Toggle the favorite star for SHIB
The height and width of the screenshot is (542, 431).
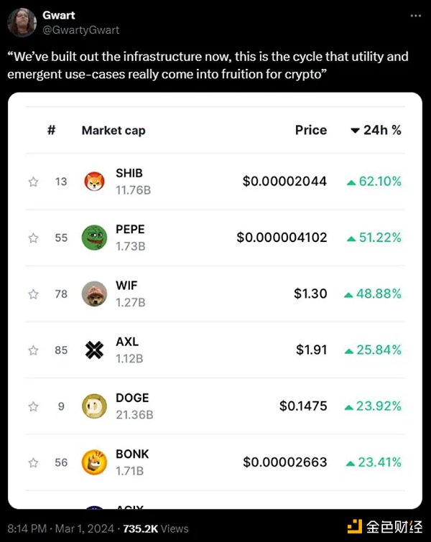(33, 182)
